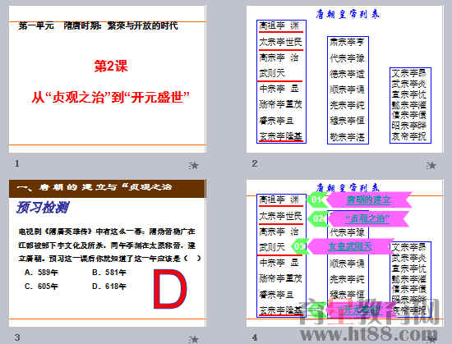This screenshot has width=452, height=344.
Task: Click the green 01 badge on slide 4
Action: (316, 200)
